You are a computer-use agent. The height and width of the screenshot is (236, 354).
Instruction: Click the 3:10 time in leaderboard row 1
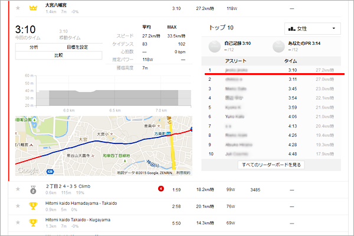pos(293,70)
